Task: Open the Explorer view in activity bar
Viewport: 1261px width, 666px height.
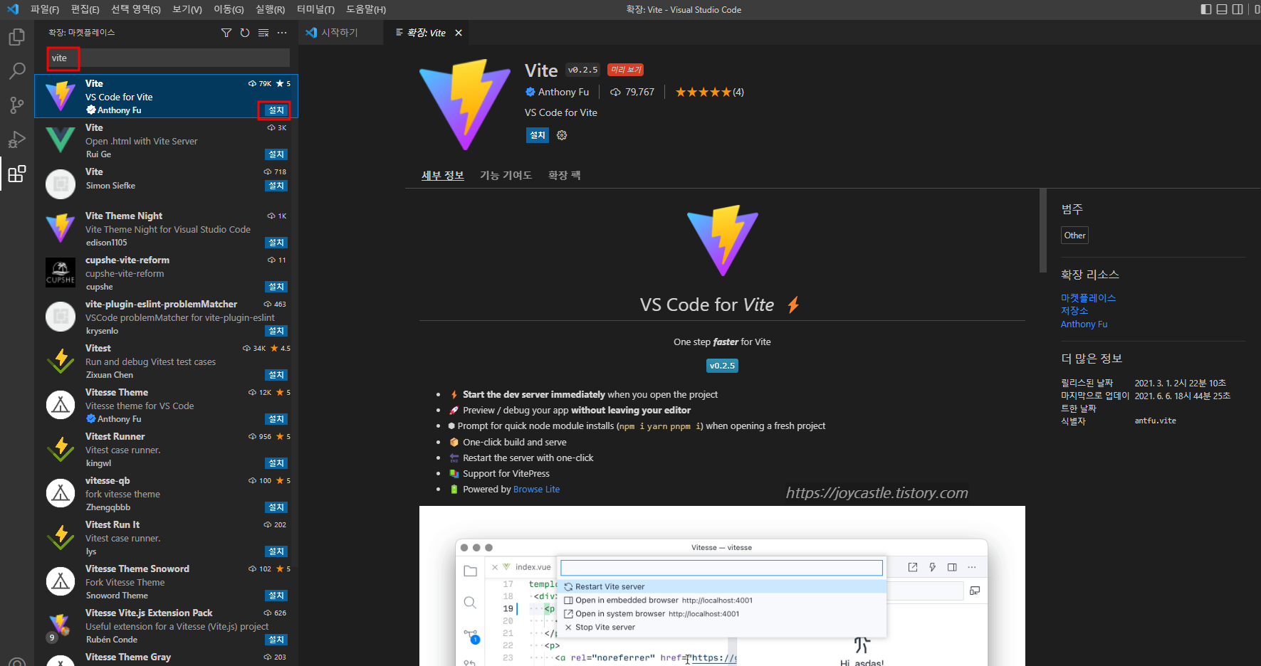Action: tap(17, 37)
